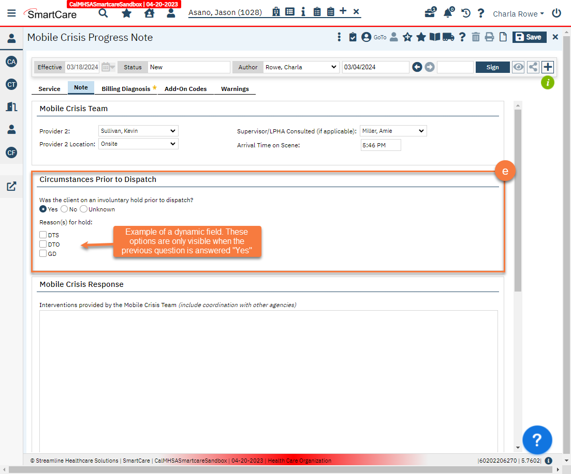Print the progress note

pyautogui.click(x=490, y=37)
